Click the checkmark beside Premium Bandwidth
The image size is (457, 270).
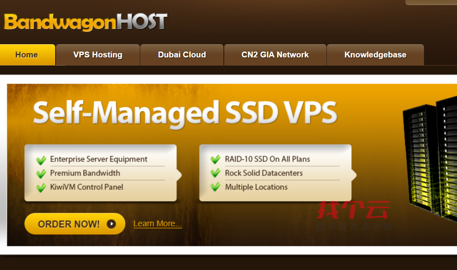click(x=41, y=174)
